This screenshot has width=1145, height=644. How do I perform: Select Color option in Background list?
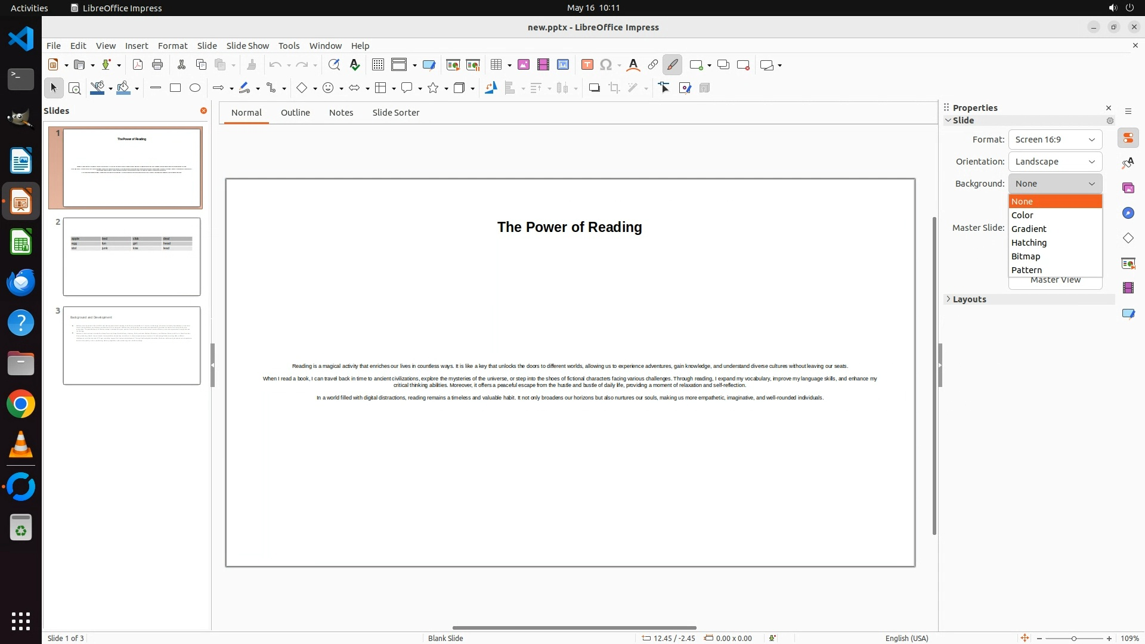(x=1022, y=215)
